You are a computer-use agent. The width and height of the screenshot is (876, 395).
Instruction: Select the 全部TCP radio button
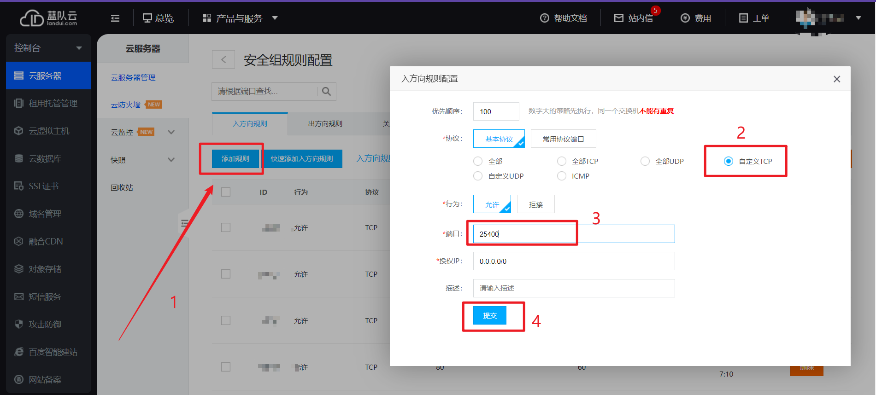tap(562, 161)
